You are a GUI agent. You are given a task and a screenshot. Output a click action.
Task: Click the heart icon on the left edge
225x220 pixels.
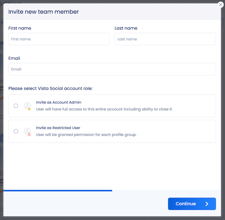[2, 117]
